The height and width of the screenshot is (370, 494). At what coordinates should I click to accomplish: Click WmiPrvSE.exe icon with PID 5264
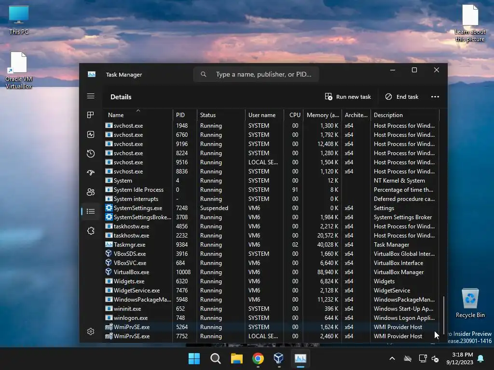click(109, 327)
